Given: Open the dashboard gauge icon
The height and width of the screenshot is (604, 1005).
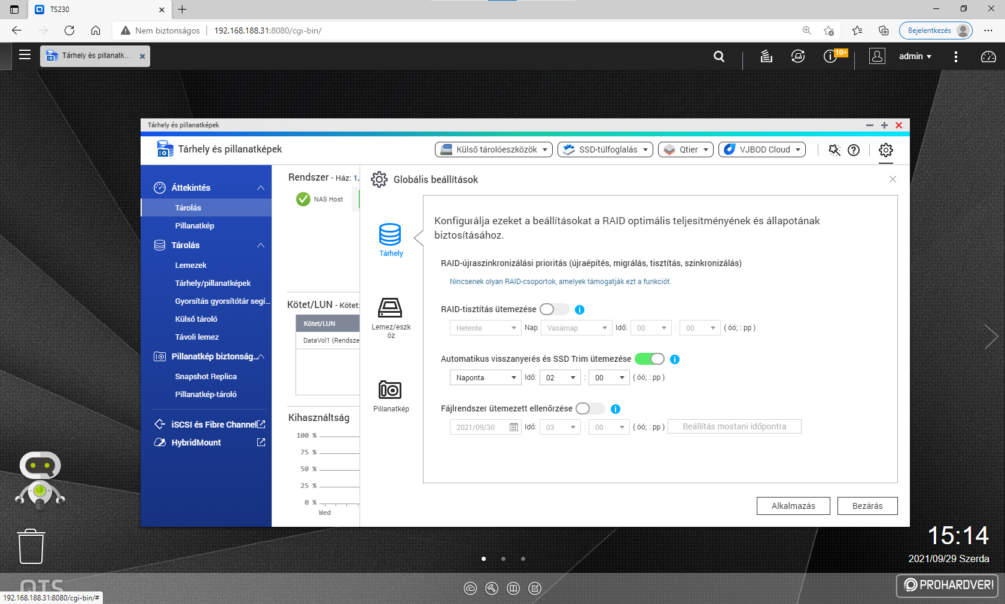Looking at the screenshot, I should (x=988, y=56).
